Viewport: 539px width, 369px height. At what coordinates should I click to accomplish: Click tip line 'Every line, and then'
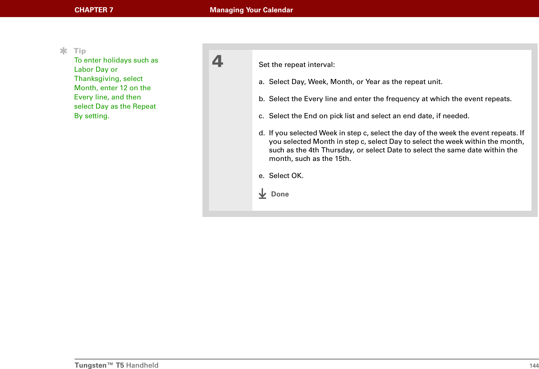tap(107, 97)
